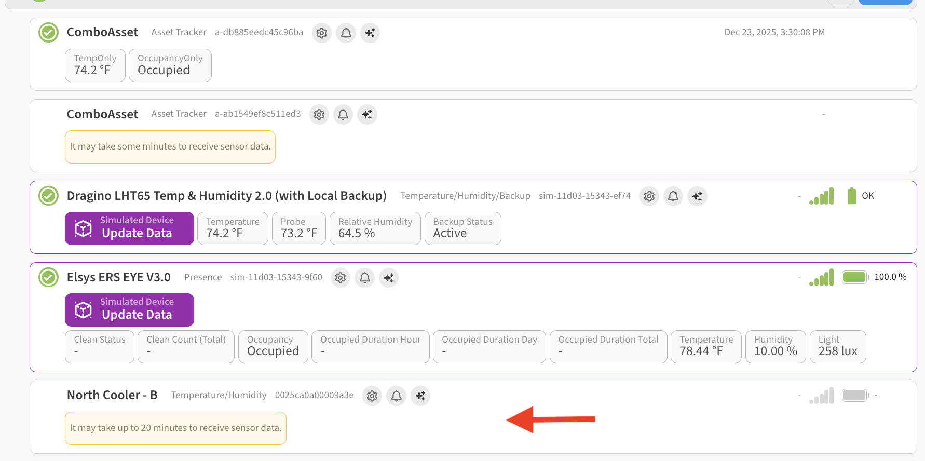Viewport: 925px width, 461px height.
Task: Click the Light 258 lux reading
Action: coord(837,346)
